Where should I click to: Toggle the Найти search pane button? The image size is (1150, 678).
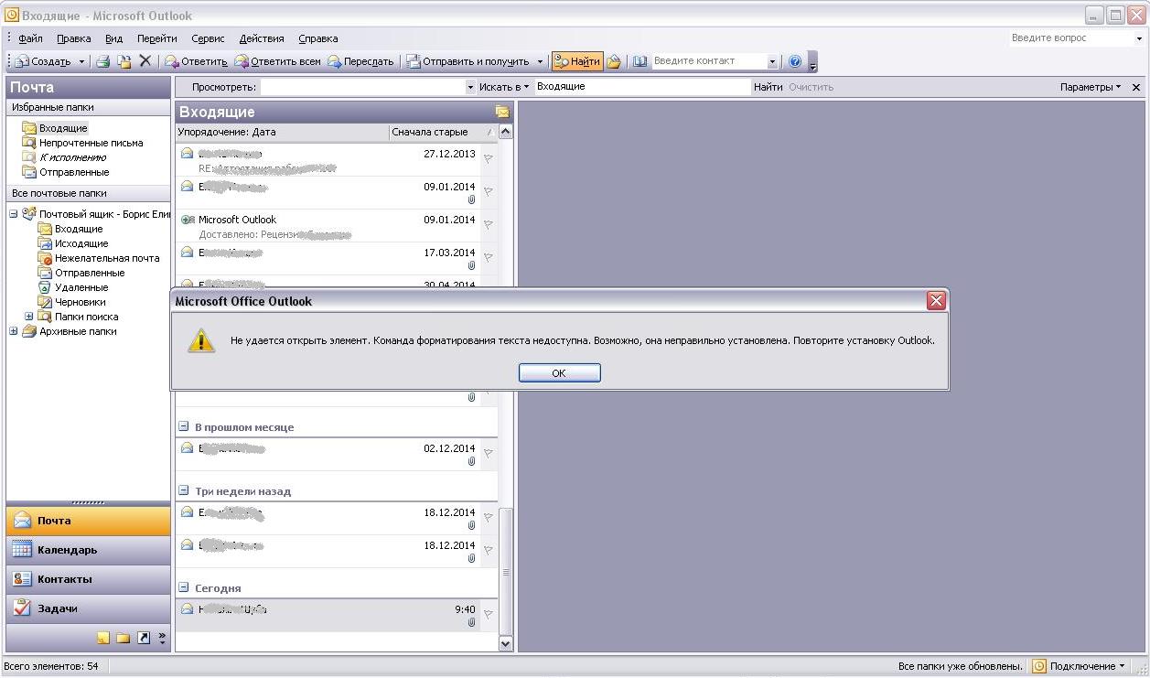(577, 61)
